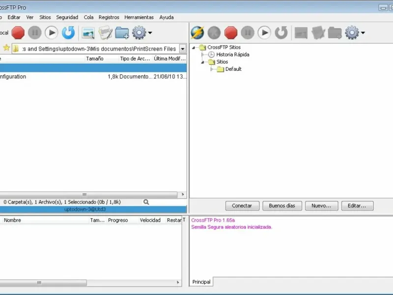Click the remote pane red stop icon
Viewport: 393px width, 295px height.
tap(231, 32)
